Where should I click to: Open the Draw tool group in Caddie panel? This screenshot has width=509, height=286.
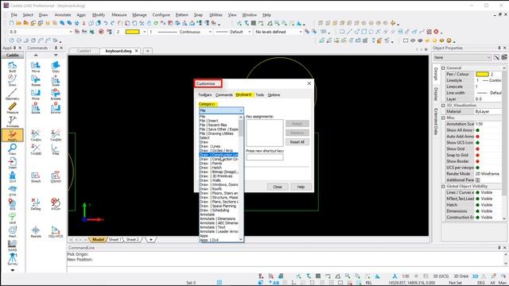pyautogui.click(x=13, y=80)
